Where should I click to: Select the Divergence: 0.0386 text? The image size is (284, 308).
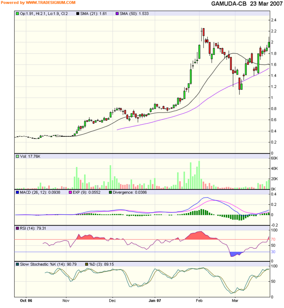[130, 192]
